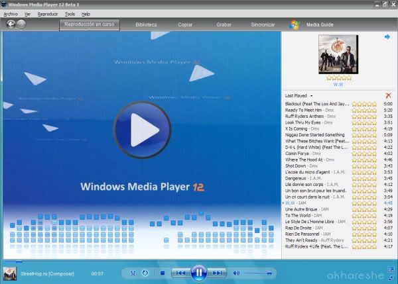Click the Windows logo icon in toolbar
This screenshot has width=398, height=284.
(295, 24)
